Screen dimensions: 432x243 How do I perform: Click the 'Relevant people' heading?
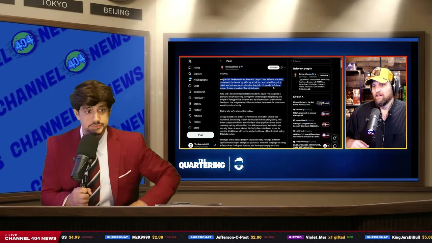[302, 69]
